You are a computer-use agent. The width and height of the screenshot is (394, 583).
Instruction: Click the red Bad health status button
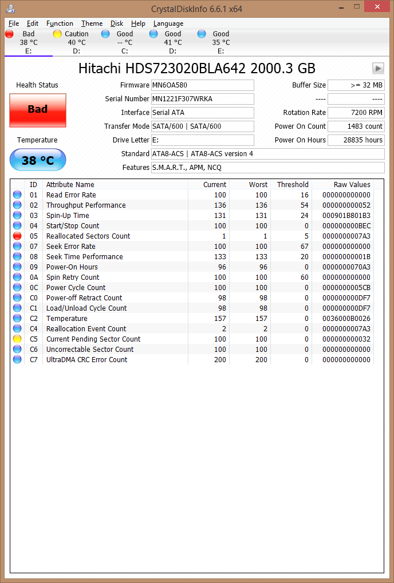coord(38,110)
